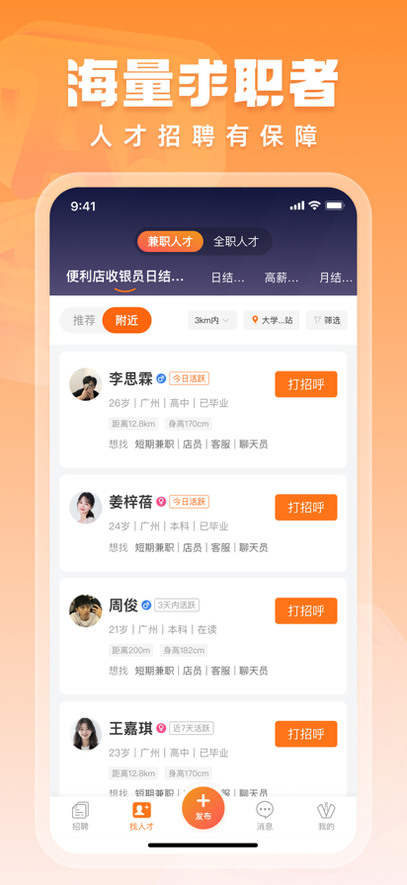Switch to 全职人才 toggle
This screenshot has height=885, width=407.
click(236, 242)
